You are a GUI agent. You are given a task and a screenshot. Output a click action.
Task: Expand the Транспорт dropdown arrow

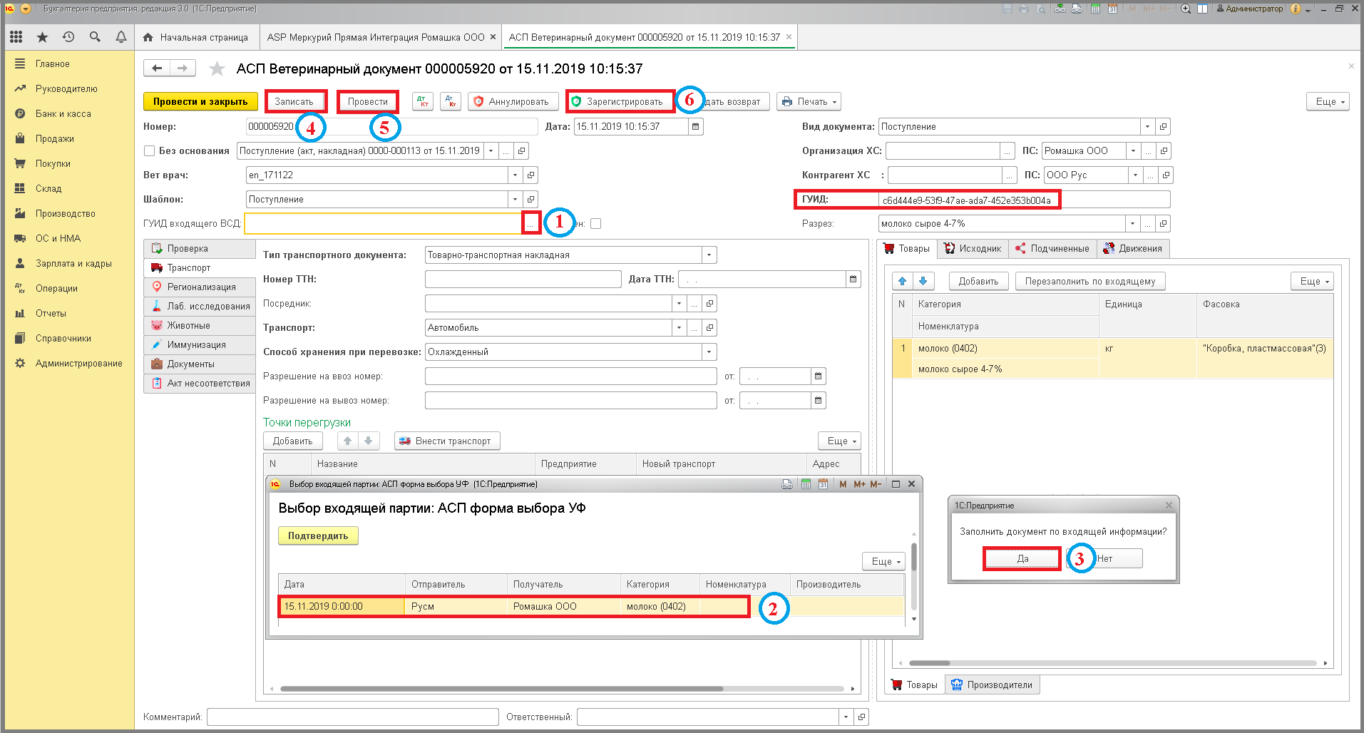pyautogui.click(x=678, y=328)
